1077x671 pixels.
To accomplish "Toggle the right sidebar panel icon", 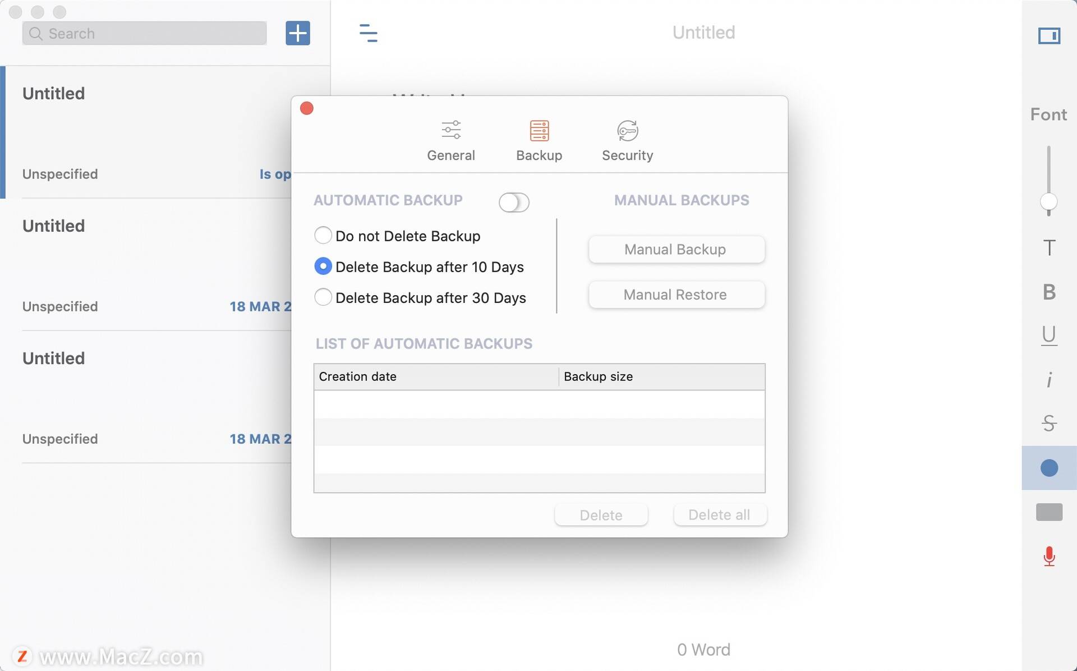I will click(1049, 36).
